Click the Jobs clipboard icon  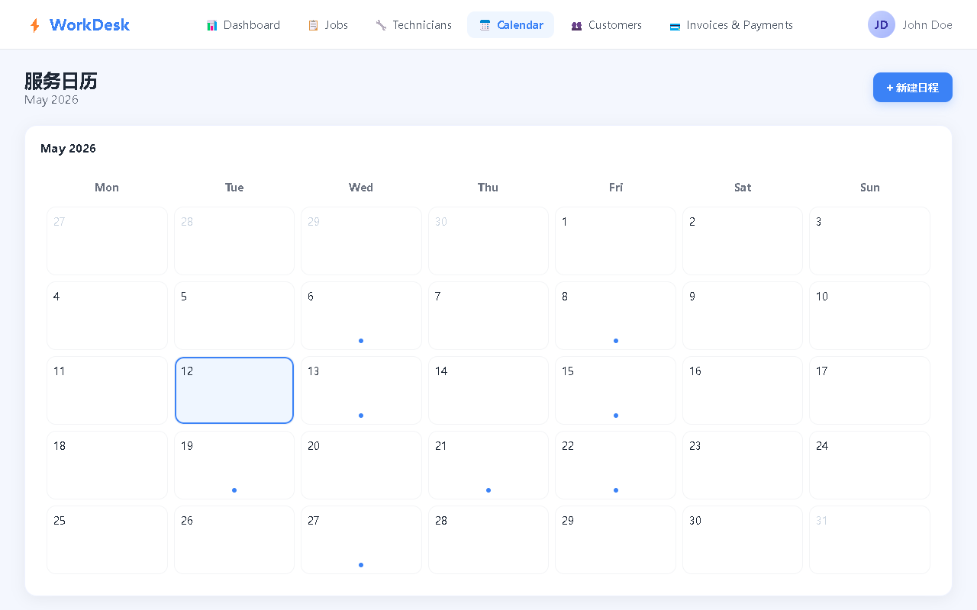(x=313, y=25)
